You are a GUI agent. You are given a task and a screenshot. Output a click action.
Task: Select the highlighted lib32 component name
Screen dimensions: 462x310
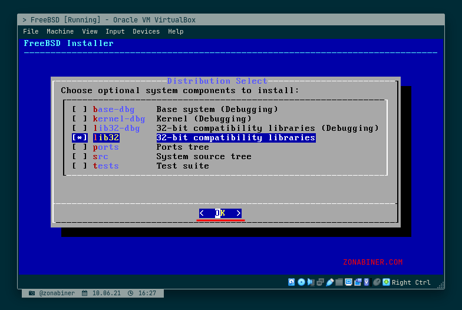(106, 138)
